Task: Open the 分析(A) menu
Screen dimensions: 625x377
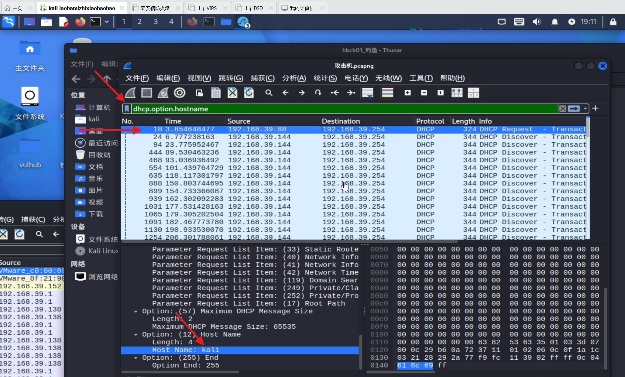Action: [x=294, y=78]
